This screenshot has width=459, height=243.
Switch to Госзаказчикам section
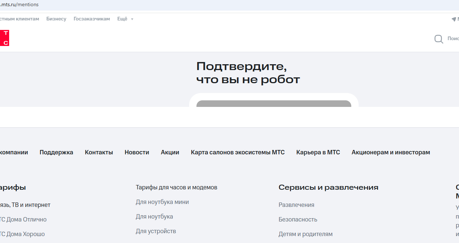tap(92, 19)
